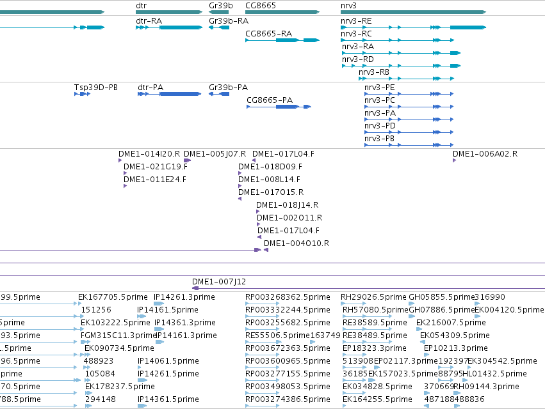Click EST RH29026.5prime
Viewport: 545px width, 409px height.
[373, 297]
